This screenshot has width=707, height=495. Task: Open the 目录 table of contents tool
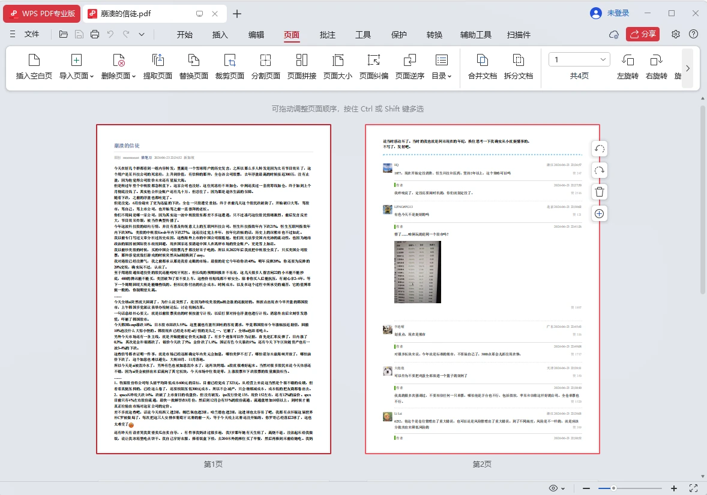tap(441, 67)
